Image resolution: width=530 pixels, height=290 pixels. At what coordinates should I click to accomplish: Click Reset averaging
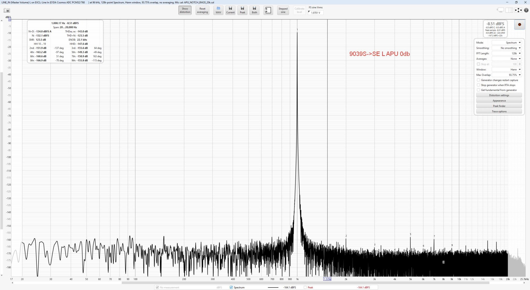click(x=202, y=10)
